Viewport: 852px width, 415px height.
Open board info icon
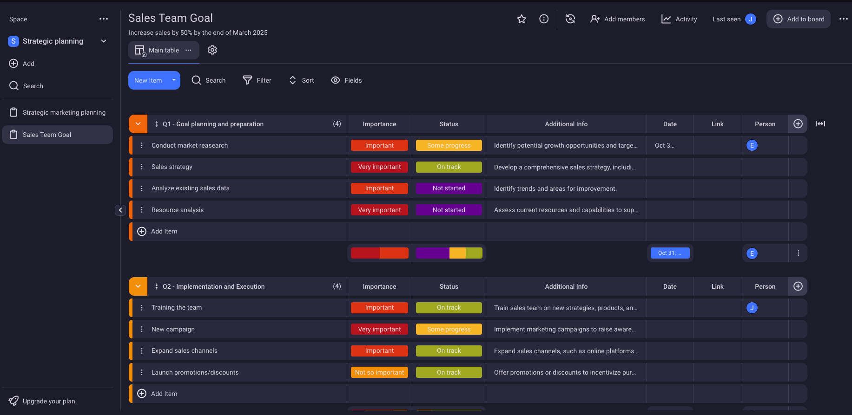544,19
